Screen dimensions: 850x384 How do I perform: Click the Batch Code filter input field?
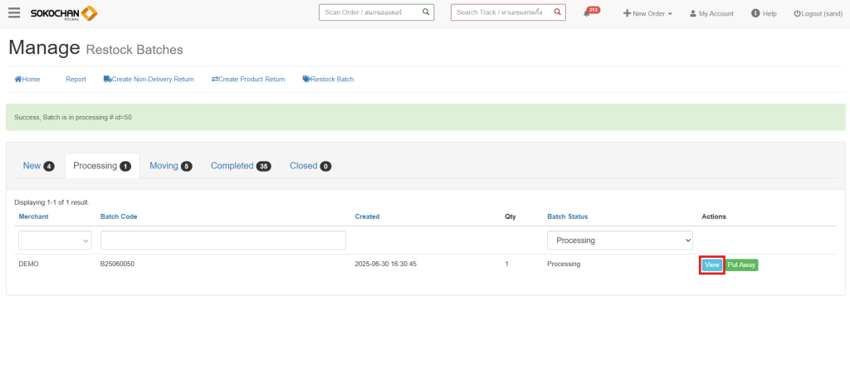(x=222, y=241)
